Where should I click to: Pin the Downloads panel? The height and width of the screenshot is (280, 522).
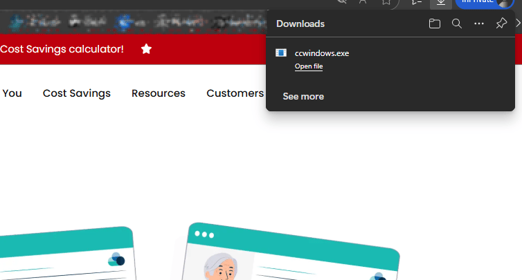[501, 24]
